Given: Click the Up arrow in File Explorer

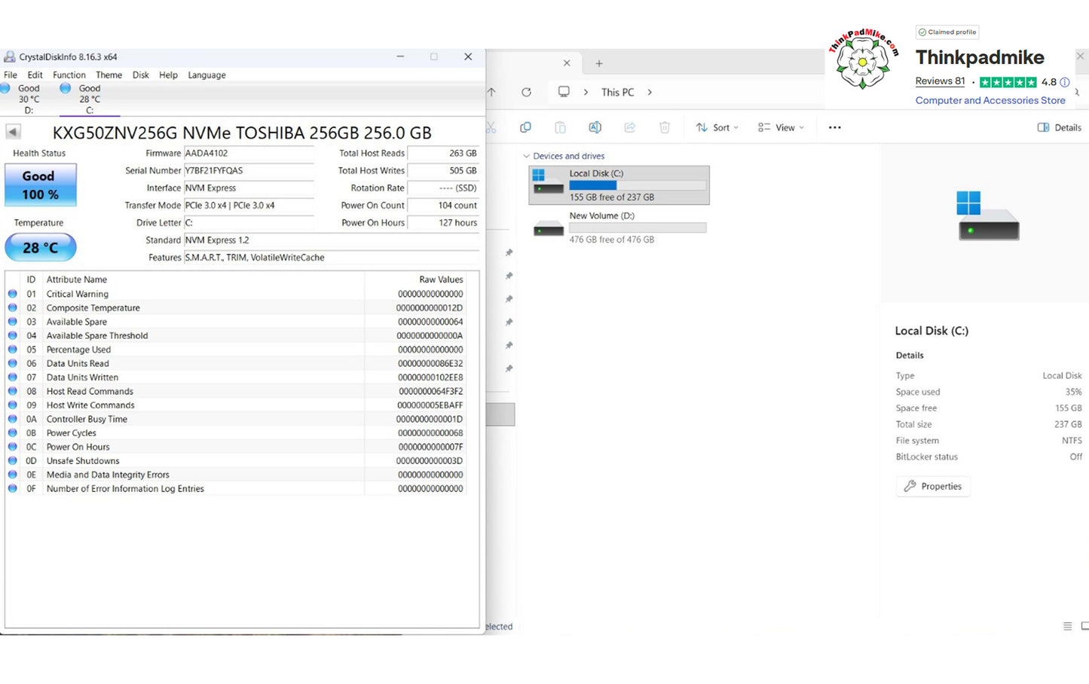Looking at the screenshot, I should (x=492, y=92).
